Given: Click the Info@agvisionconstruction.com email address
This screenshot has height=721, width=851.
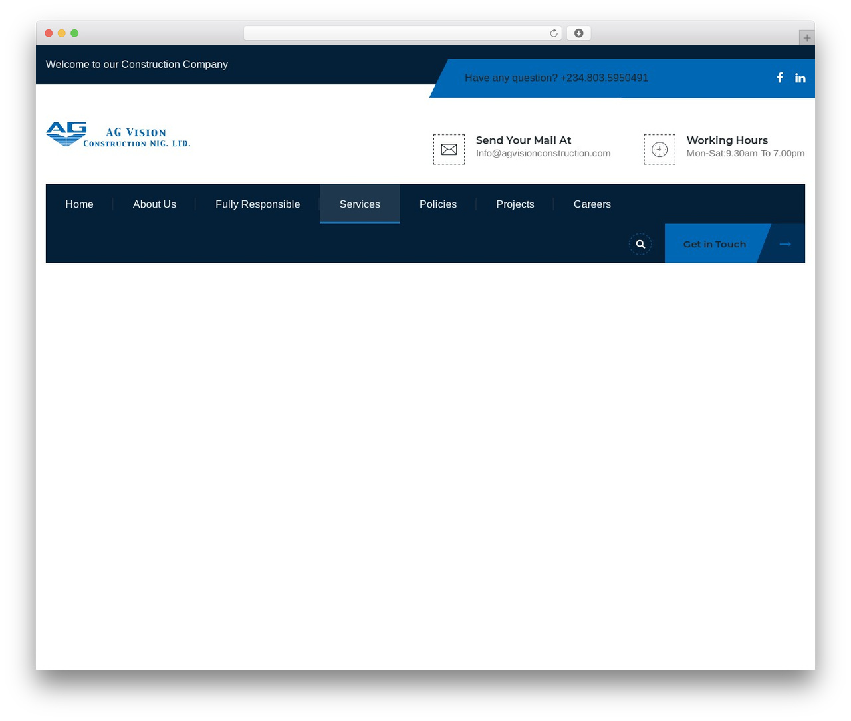Looking at the screenshot, I should (543, 153).
